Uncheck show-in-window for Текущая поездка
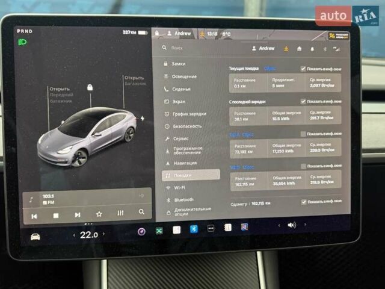 pyautogui.click(x=303, y=69)
